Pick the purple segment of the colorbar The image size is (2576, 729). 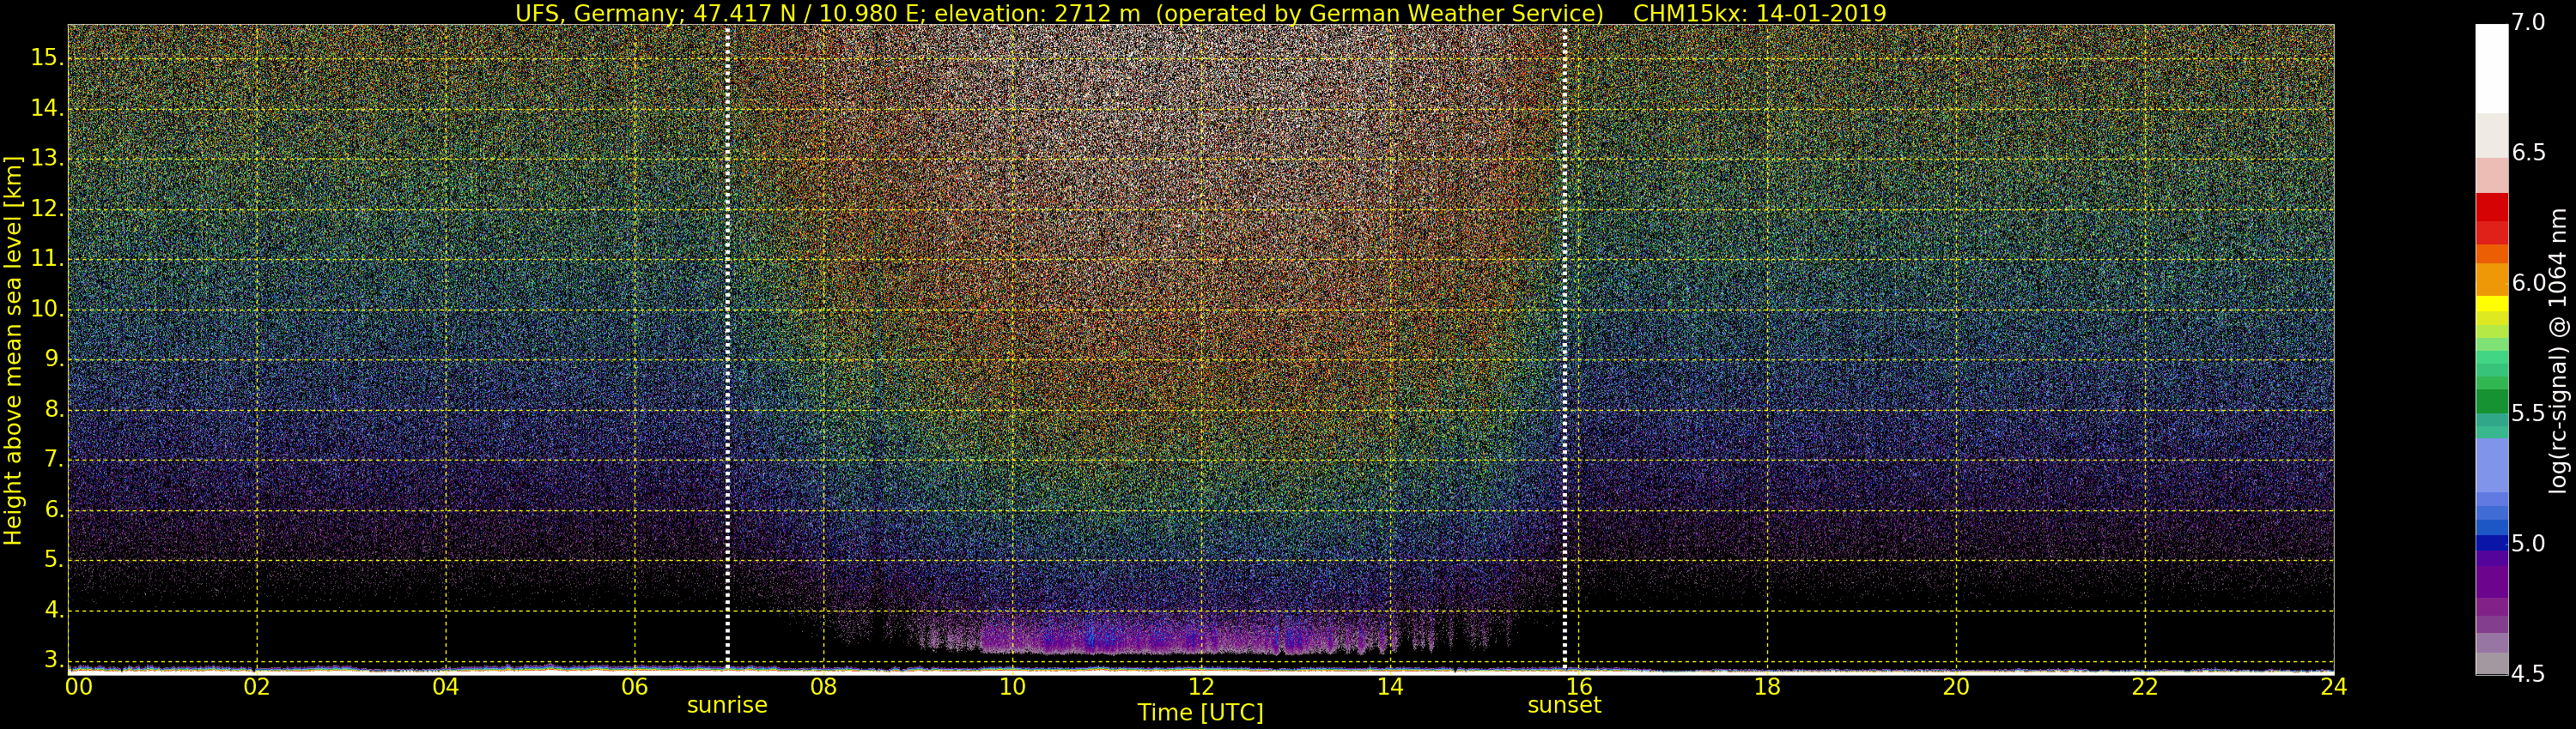pos(2491,581)
